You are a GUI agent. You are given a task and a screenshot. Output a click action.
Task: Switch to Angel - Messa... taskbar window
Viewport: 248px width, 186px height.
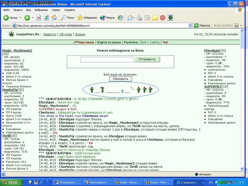128,182
